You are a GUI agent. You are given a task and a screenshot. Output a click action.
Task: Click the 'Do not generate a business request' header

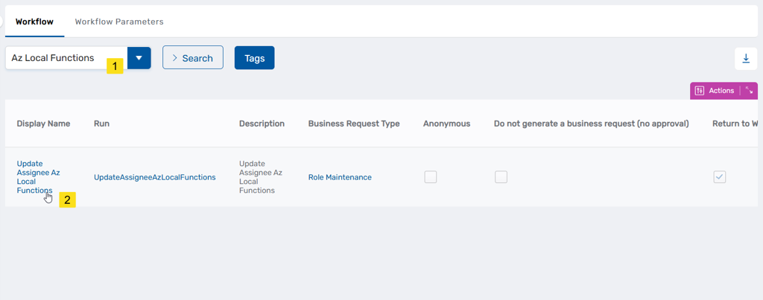click(591, 124)
